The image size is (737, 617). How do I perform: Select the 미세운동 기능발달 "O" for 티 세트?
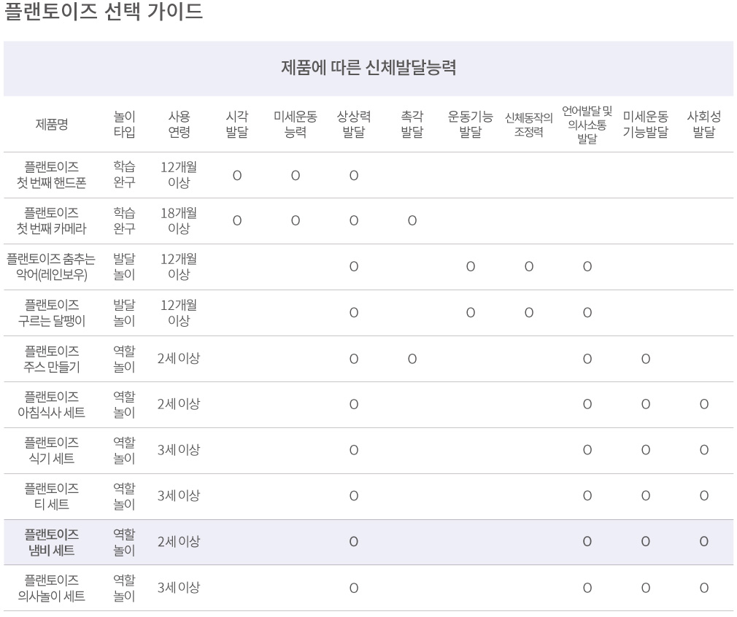coord(646,496)
